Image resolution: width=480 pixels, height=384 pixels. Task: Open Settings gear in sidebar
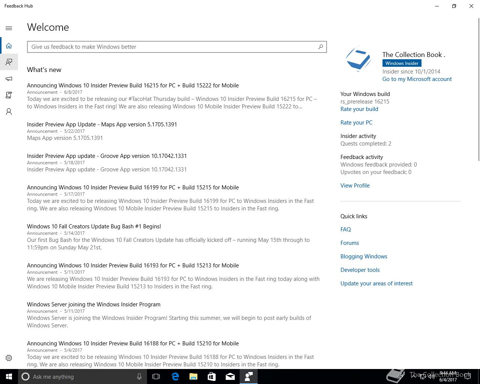point(9,358)
